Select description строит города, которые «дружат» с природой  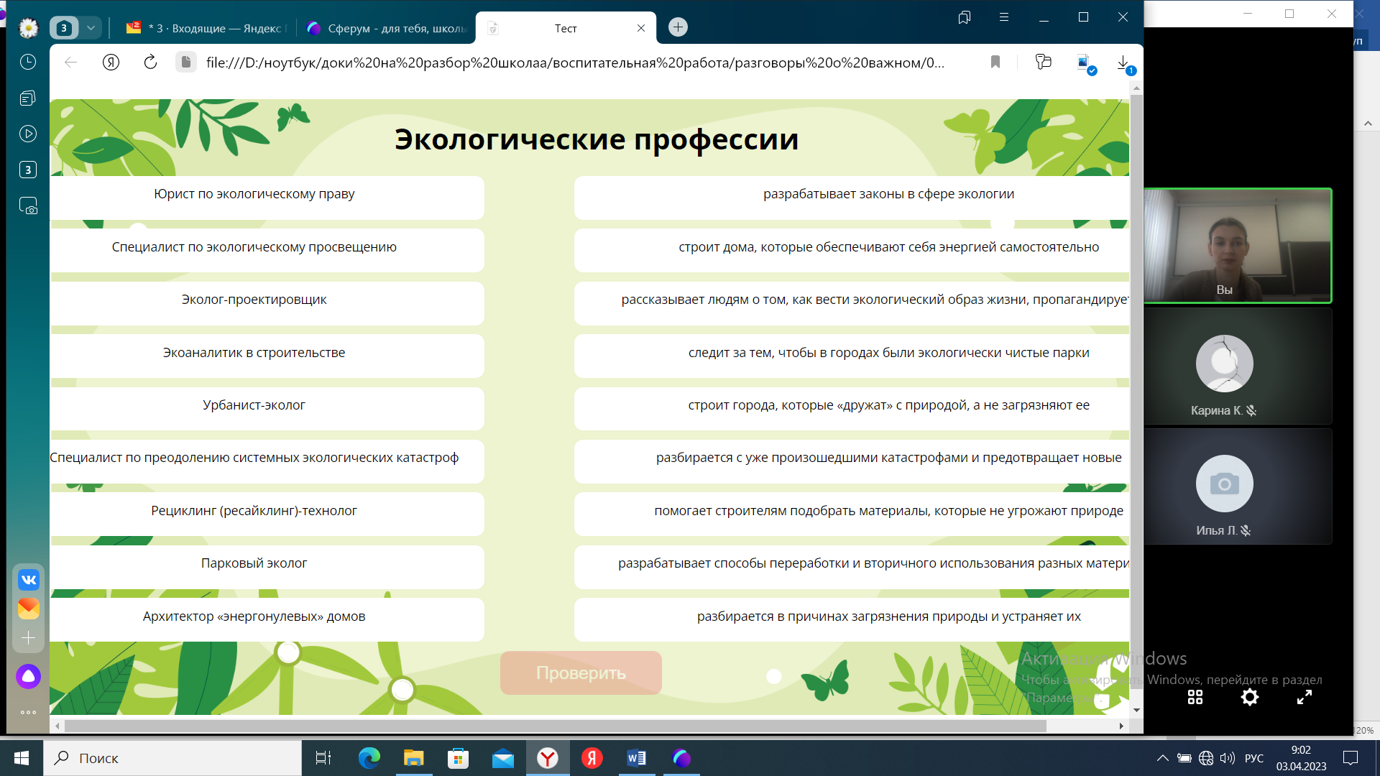(x=852, y=409)
